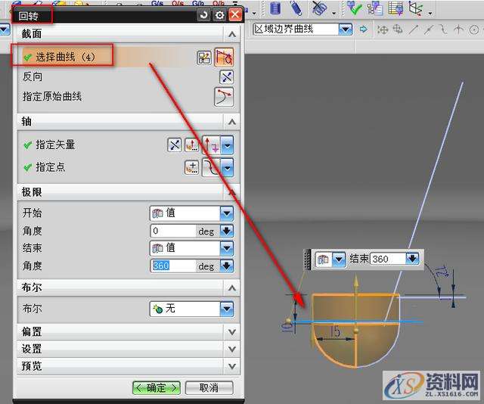Viewport: 484px width, 404px height.
Task: Click the sketch section icon beside 选择曲线
Action: [204, 57]
